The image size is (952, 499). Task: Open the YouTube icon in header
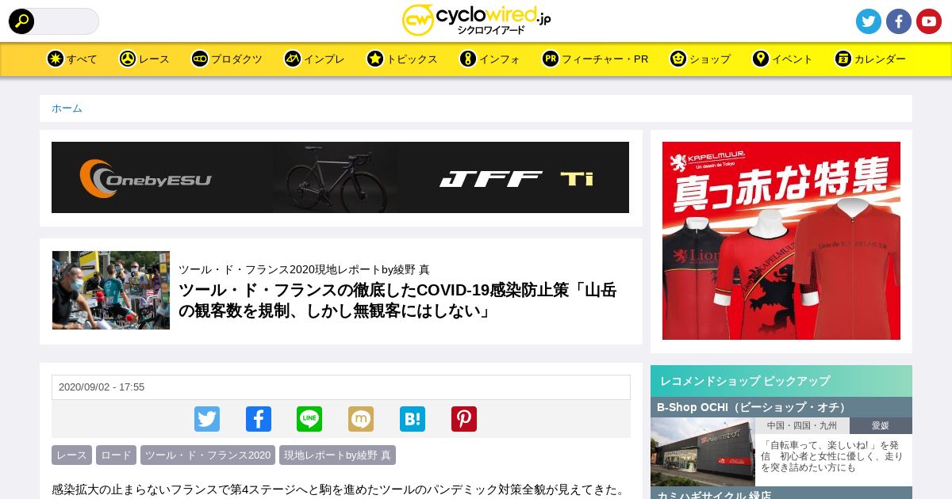929,21
